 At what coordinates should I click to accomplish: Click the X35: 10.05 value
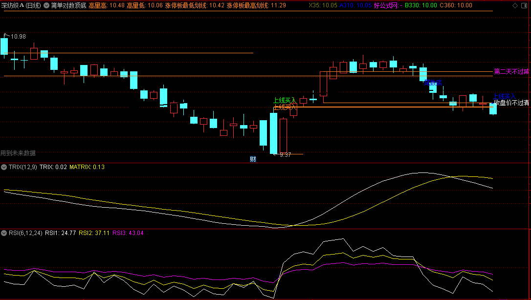tap(323, 5)
